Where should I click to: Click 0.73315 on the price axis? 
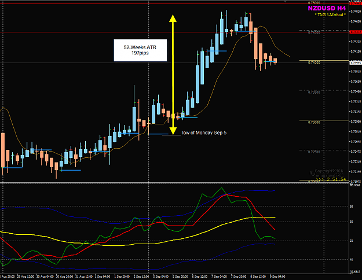[356, 101]
